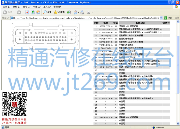Viewport: 180px width, 129px height.
Task: Open the address bar URL dropdown
Action: [161, 18]
